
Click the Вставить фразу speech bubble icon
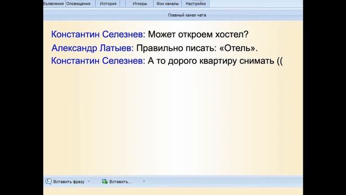pos(49,181)
